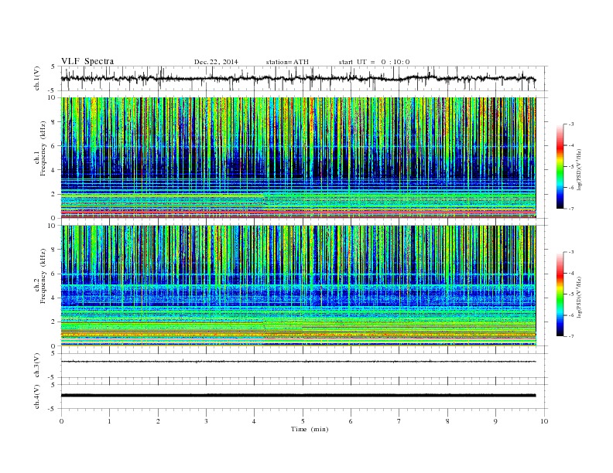Click the ch.1 spectrogram plot area

click(x=298, y=158)
